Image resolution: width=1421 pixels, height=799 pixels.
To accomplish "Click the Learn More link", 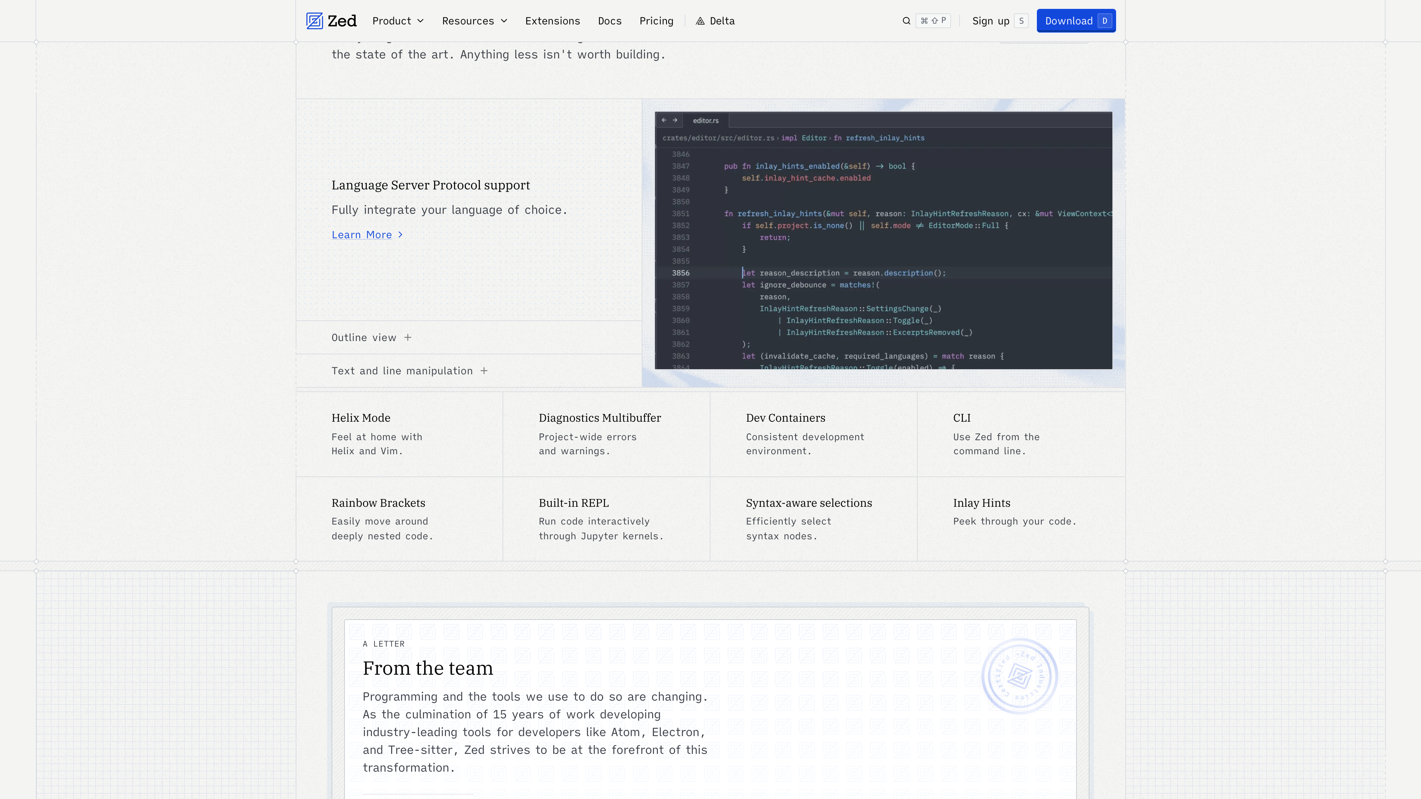I will (367, 235).
